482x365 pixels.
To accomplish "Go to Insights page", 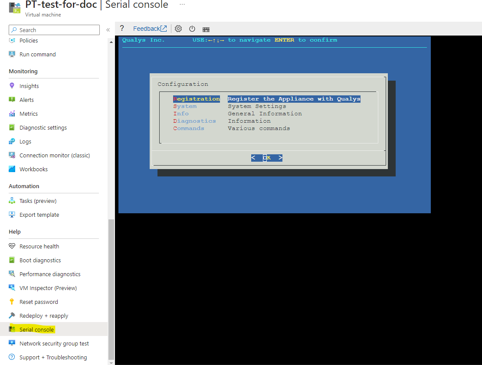I will 29,86.
